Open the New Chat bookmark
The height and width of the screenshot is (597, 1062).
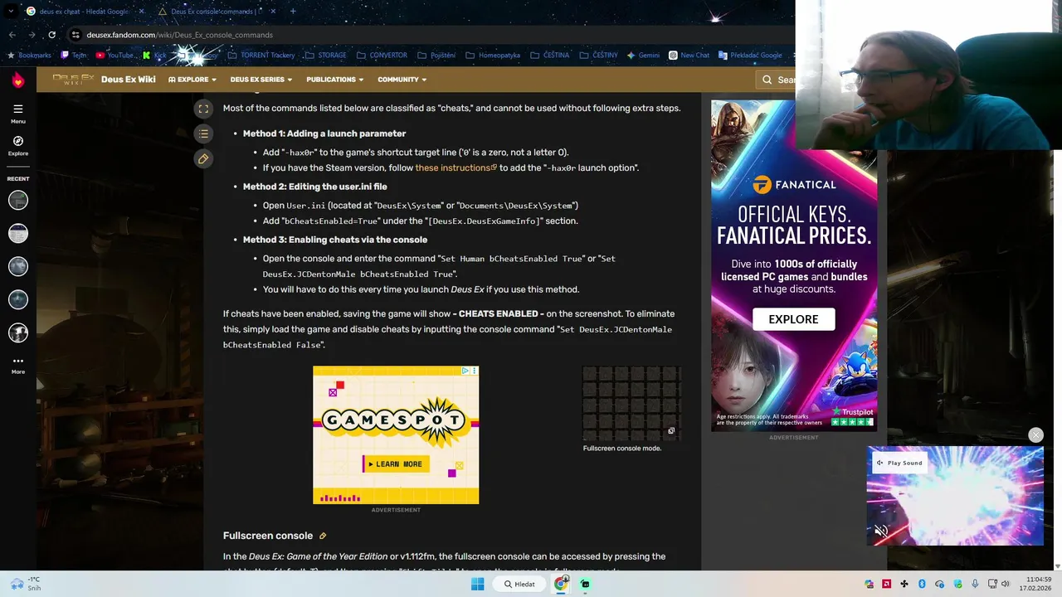689,56
